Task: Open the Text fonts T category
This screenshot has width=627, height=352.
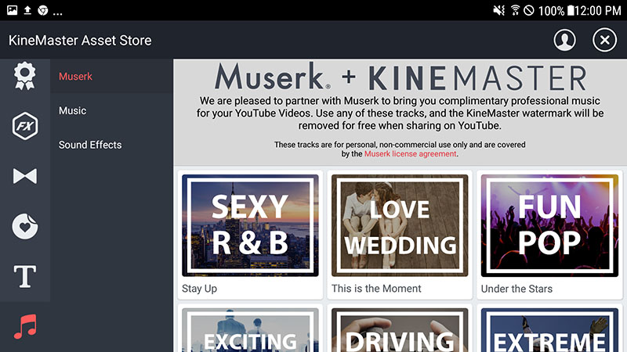Action: point(25,276)
